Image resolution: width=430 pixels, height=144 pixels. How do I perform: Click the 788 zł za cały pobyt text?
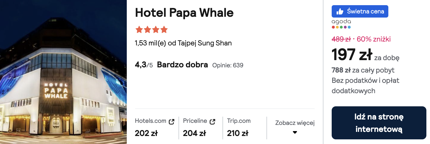pyautogui.click(x=363, y=70)
